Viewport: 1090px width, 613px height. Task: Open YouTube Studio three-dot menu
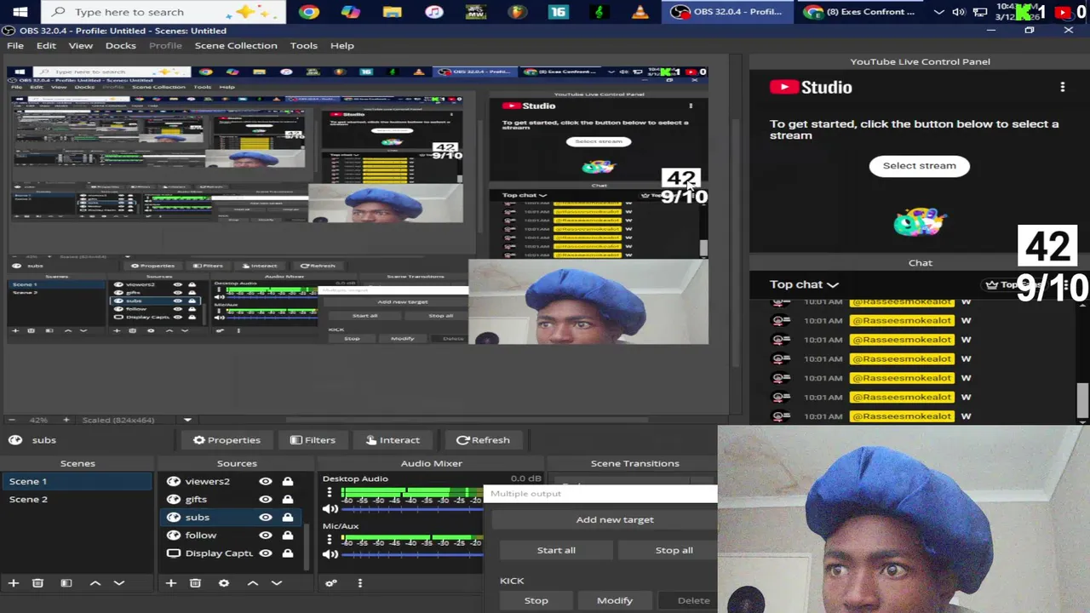1063,87
